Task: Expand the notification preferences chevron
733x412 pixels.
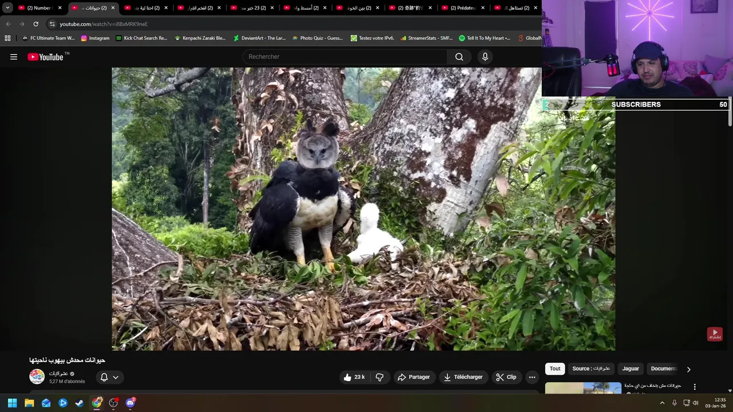Action: point(116,377)
